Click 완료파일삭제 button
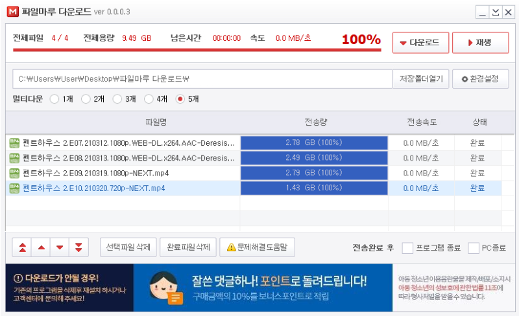The image size is (519, 316). 188,247
